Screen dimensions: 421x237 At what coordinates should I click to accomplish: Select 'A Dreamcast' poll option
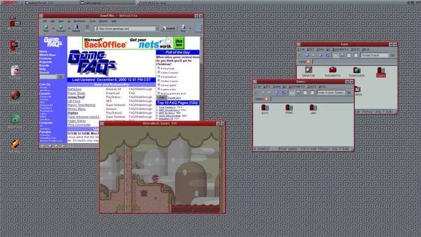(159, 68)
